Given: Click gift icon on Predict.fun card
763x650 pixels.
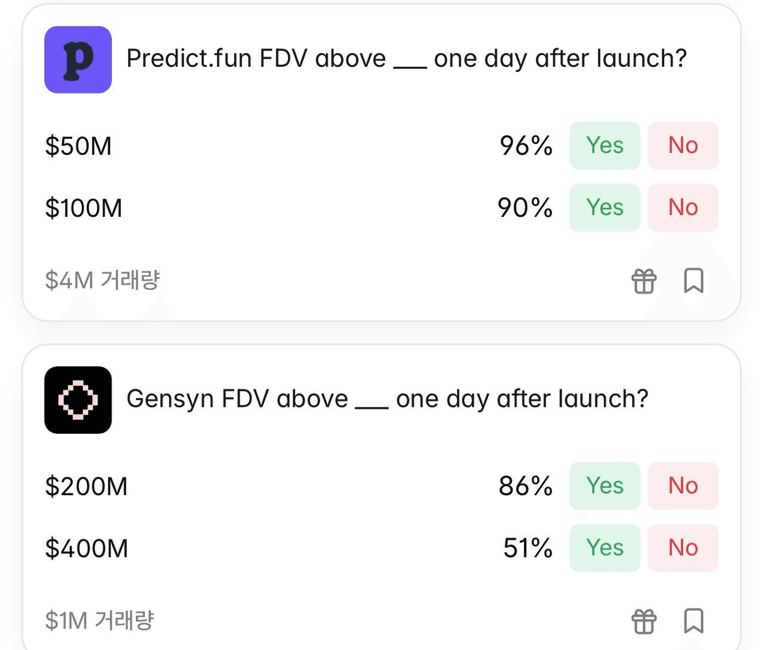Looking at the screenshot, I should coord(644,281).
